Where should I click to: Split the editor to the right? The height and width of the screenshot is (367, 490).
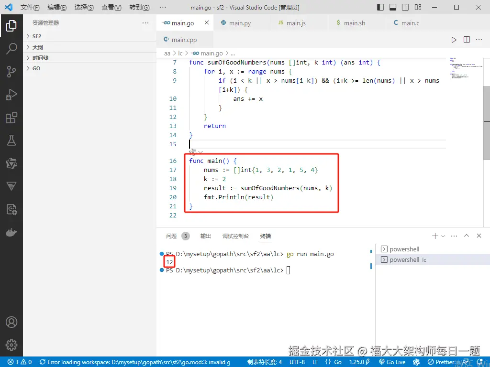pyautogui.click(x=467, y=40)
